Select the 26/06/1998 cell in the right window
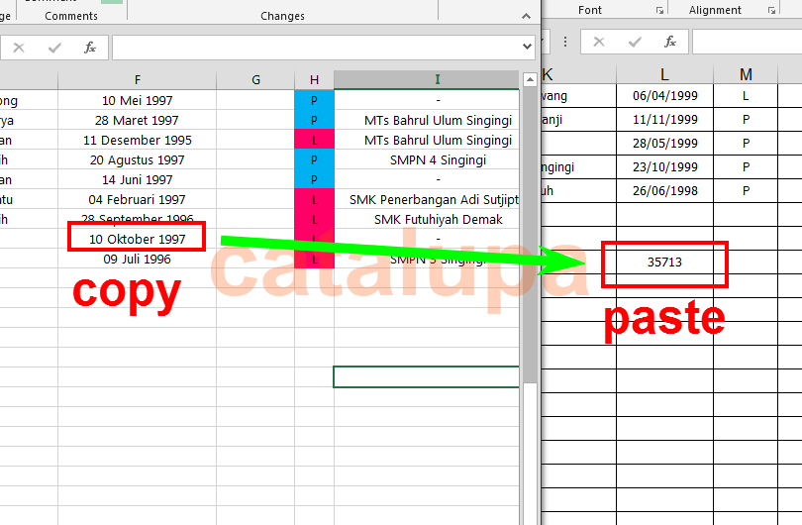 pyautogui.click(x=664, y=191)
